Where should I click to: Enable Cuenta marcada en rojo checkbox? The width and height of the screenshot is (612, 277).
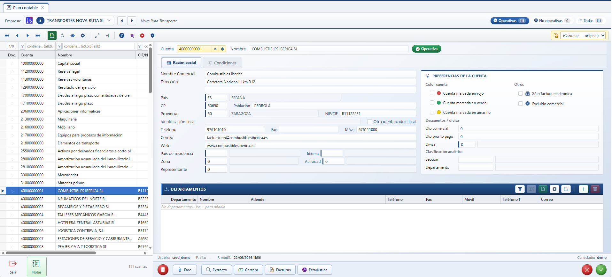pyautogui.click(x=432, y=93)
